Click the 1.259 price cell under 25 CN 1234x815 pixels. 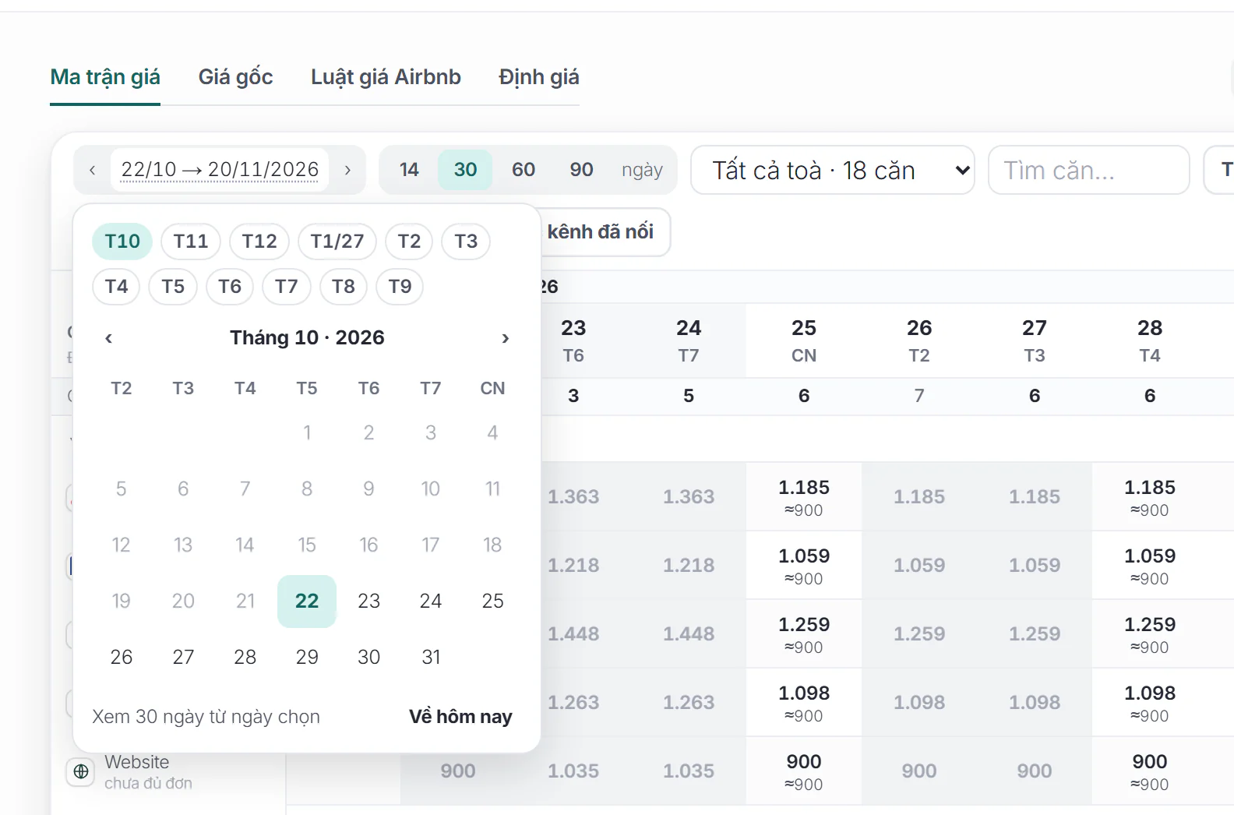pyautogui.click(x=804, y=634)
